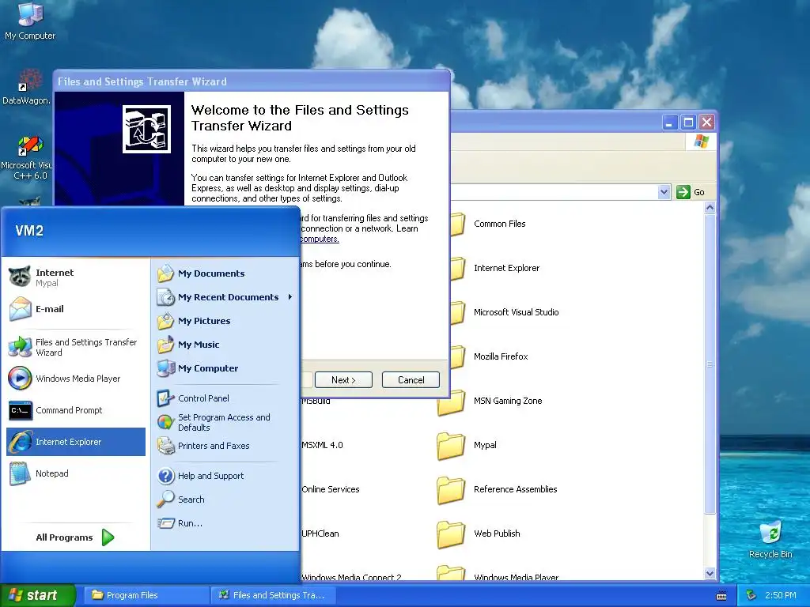Launch Internet Explorer from Start menu
The image size is (810, 607).
coord(75,442)
